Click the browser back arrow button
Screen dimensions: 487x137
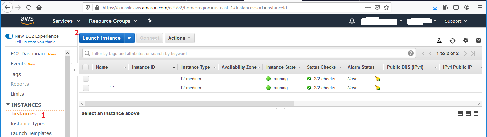(x=8, y=7)
